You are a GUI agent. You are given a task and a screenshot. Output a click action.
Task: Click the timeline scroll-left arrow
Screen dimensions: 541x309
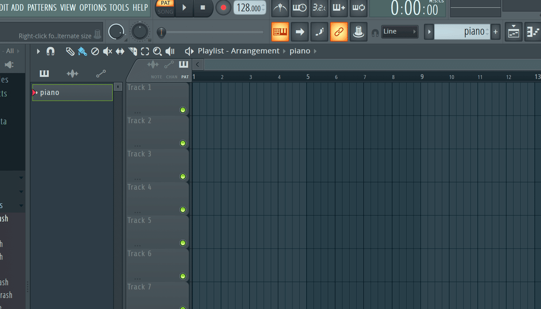[197, 65]
